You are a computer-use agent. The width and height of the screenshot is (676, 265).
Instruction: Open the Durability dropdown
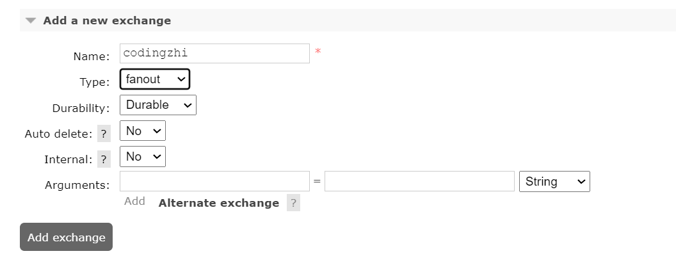158,105
